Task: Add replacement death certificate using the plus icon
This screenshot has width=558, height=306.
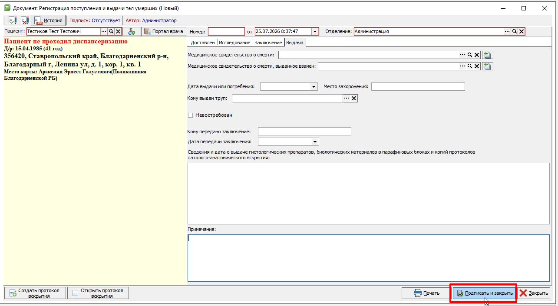Action: click(x=487, y=66)
